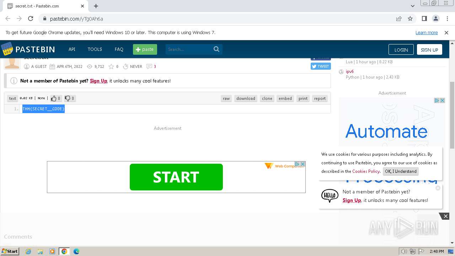Click the star rating icon
Image resolution: width=455 pixels, height=256 pixels.
click(x=111, y=66)
